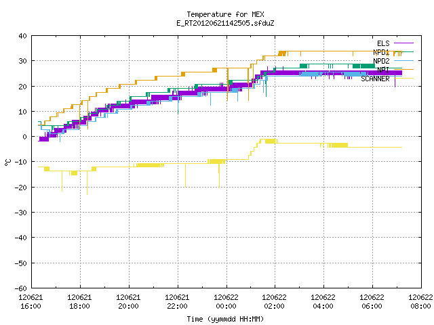The width and height of the screenshot is (434, 325).
Task: Click the 120621 16:00 x-axis tick label
Action: [x=31, y=302]
